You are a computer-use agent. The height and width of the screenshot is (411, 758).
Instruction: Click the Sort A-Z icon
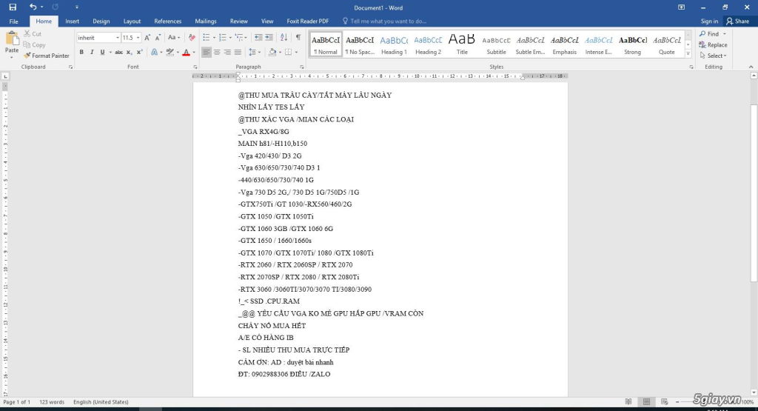point(284,37)
